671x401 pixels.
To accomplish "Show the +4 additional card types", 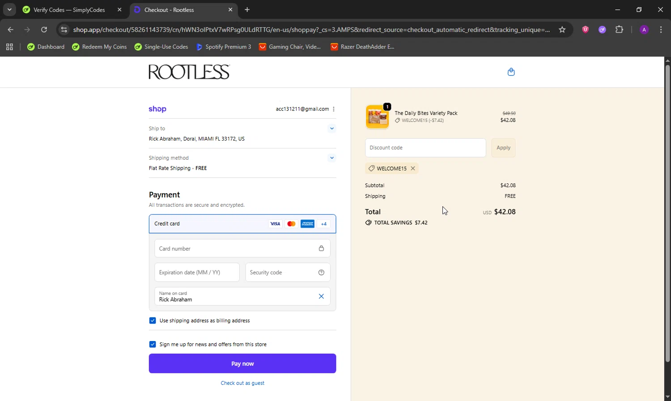I will 323,224.
